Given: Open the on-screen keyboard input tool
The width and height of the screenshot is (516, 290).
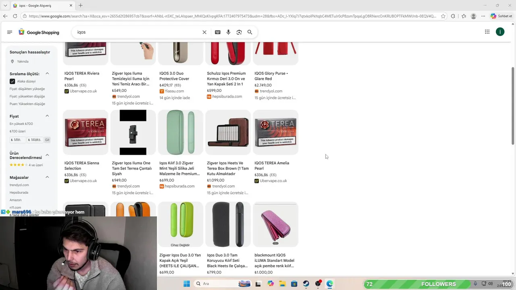Looking at the screenshot, I should pyautogui.click(x=218, y=32).
